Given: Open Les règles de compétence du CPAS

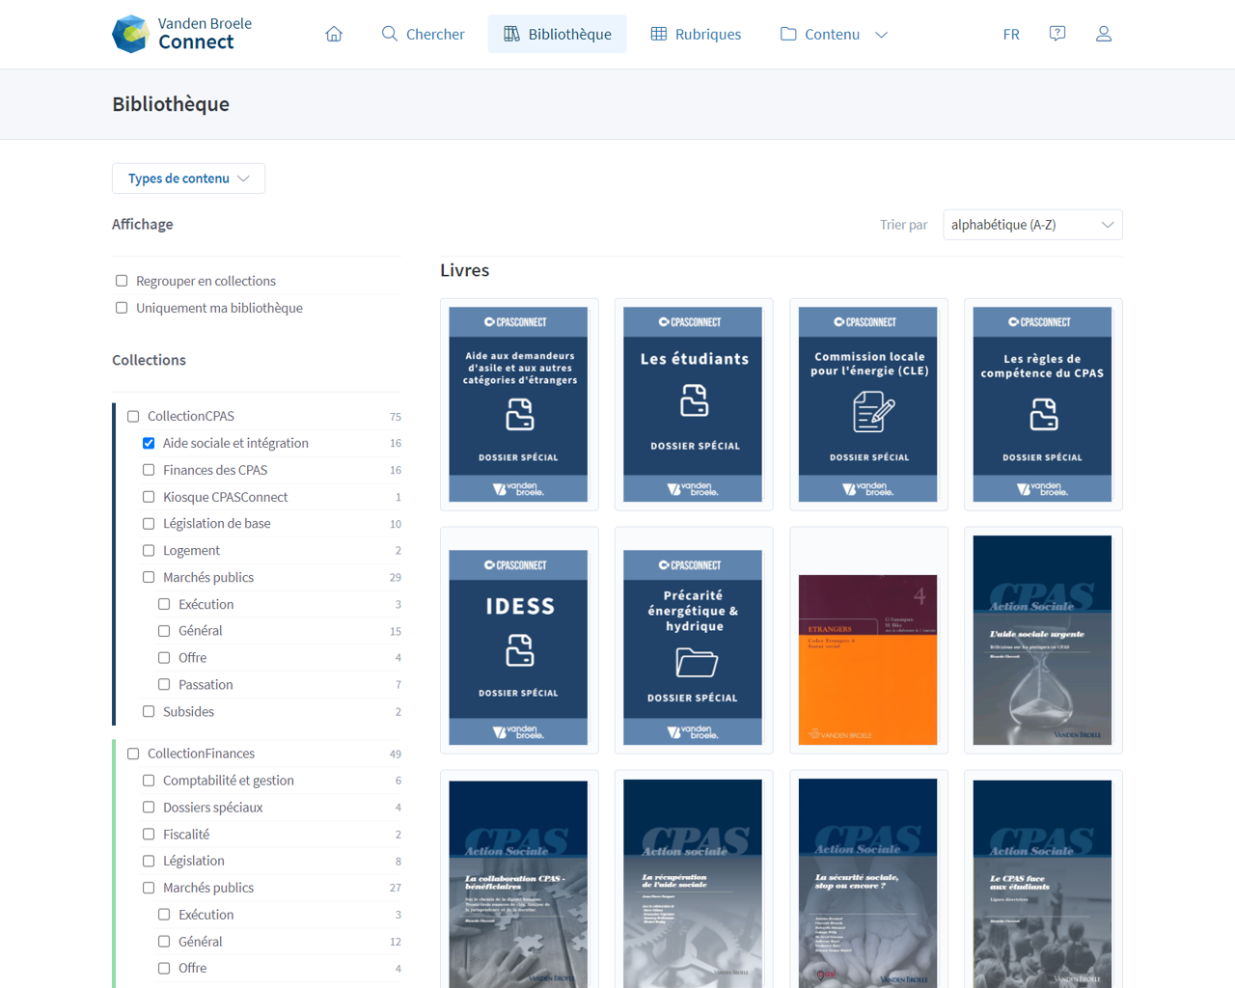Looking at the screenshot, I should (1043, 404).
